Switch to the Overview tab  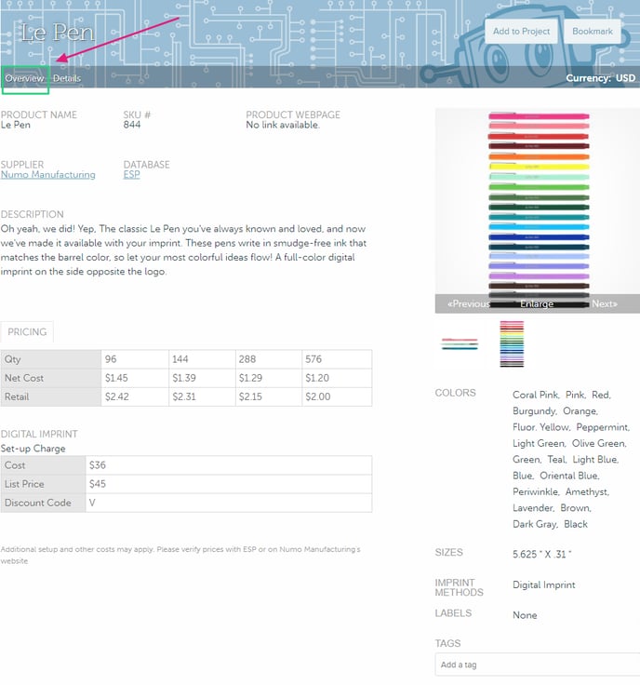tap(25, 79)
